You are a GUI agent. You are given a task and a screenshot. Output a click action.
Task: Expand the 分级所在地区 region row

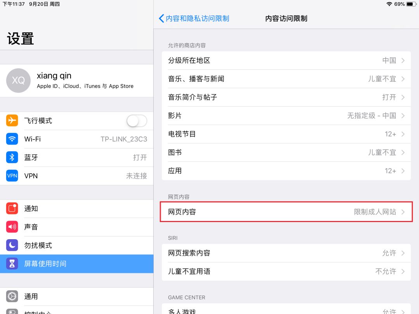286,60
